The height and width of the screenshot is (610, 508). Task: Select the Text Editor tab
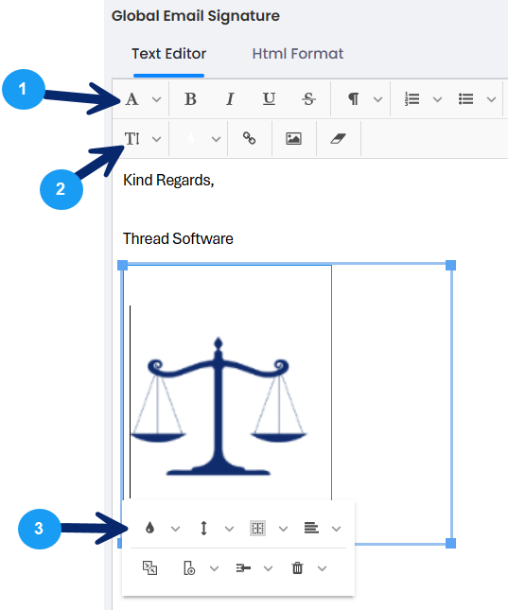click(169, 54)
